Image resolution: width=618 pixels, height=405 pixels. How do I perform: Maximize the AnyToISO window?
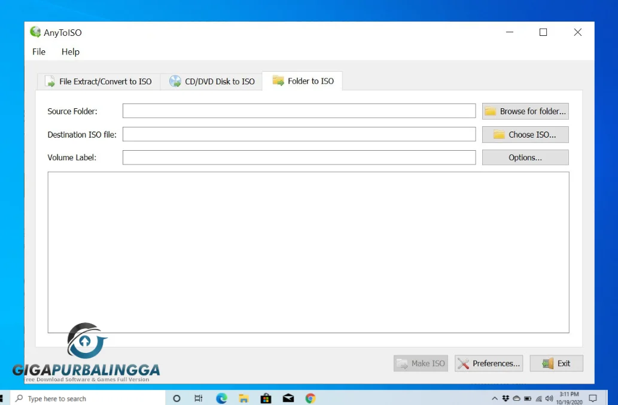(543, 32)
